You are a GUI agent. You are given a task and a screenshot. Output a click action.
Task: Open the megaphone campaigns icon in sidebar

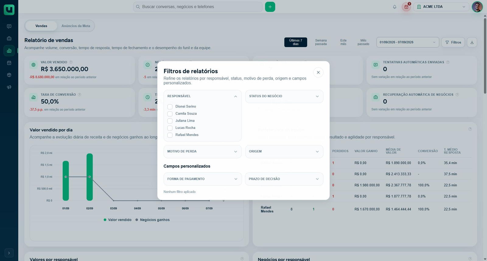(x=9, y=87)
